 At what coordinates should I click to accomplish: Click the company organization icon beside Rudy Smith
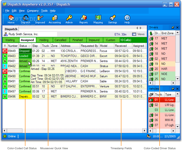6,34
